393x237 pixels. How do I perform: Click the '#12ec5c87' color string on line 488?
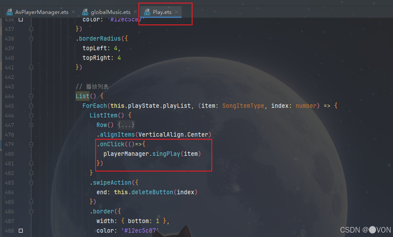pyautogui.click(x=140, y=230)
